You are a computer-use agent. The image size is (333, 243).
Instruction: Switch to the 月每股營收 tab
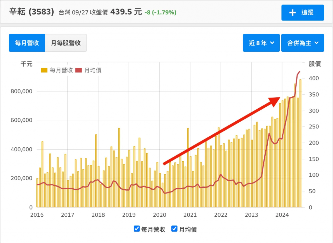(x=66, y=43)
